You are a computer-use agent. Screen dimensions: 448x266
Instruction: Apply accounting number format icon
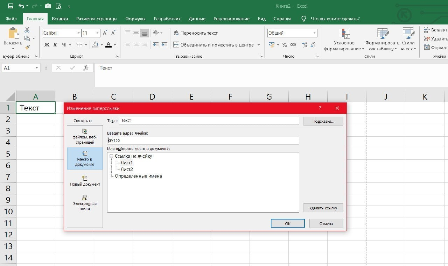(x=271, y=45)
